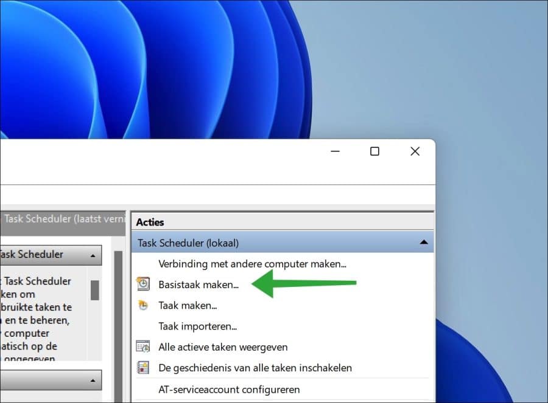Click the geschiedenis inschakelen icon
The height and width of the screenshot is (403, 548).
[143, 367]
